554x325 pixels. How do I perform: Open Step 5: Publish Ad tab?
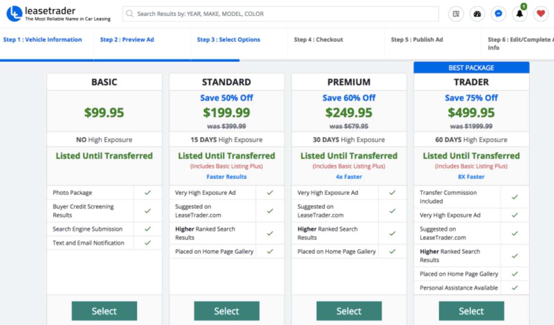[417, 39]
